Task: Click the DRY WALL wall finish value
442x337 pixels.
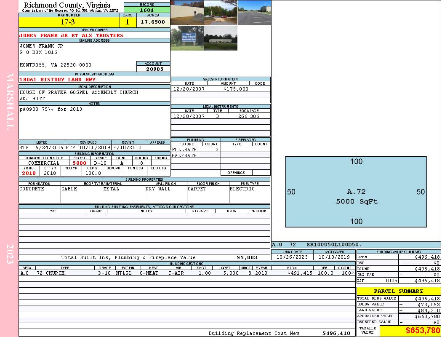Action: 158,189
